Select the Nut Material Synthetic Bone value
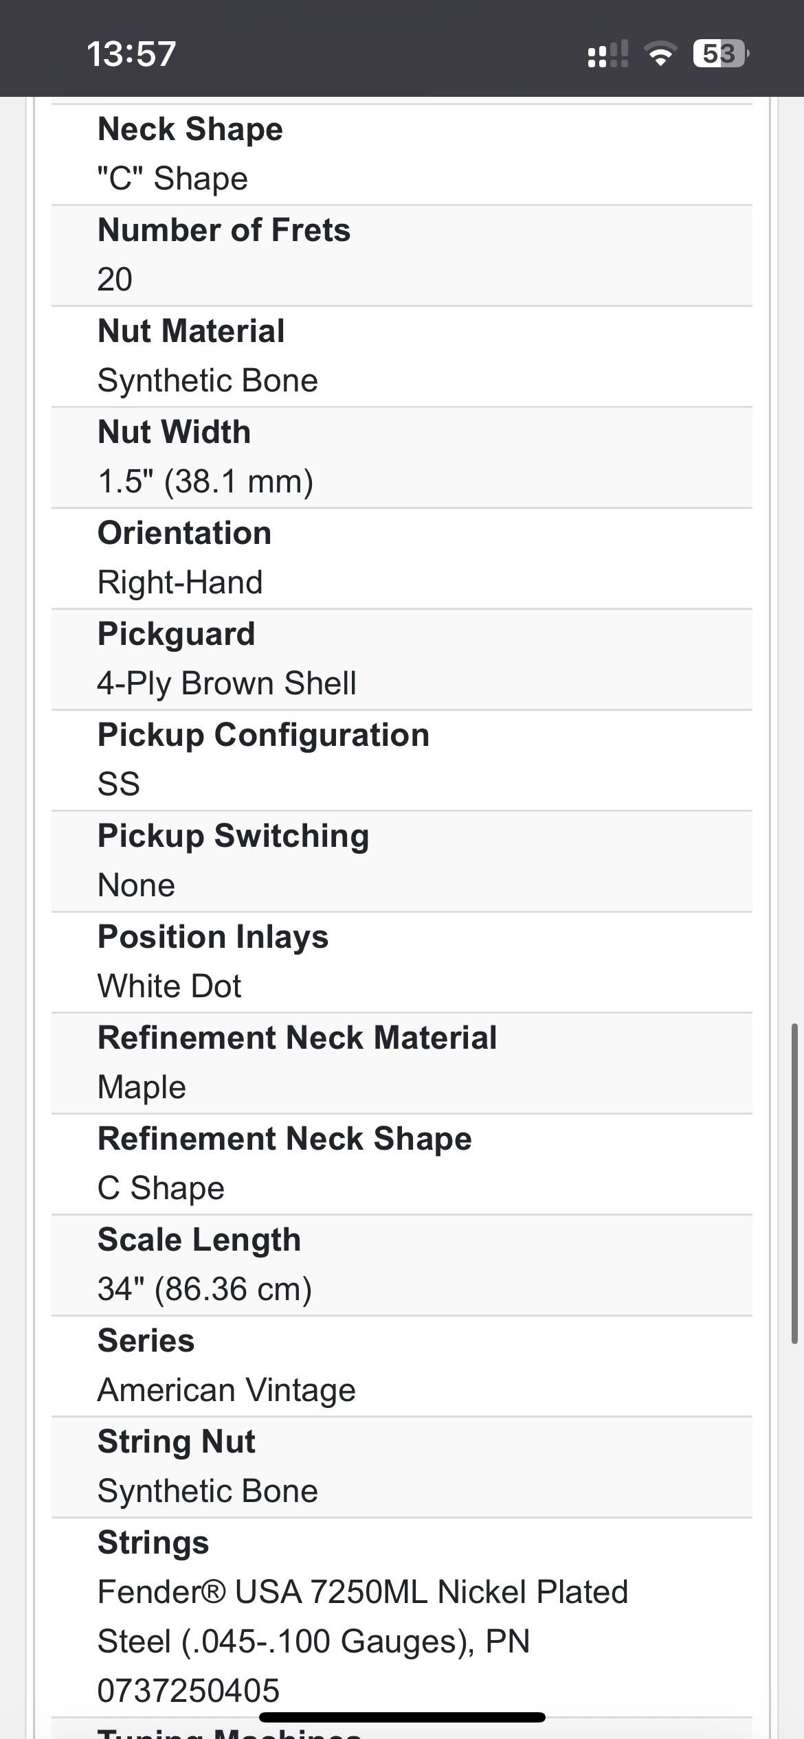804x1739 pixels. (x=208, y=380)
